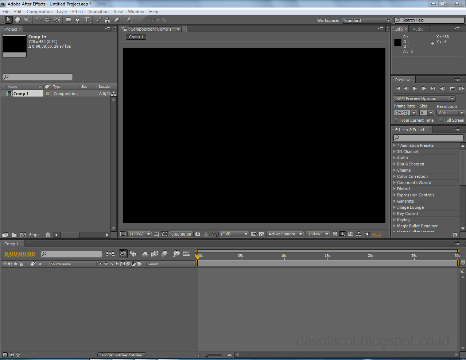466x360 pixels.
Task: Toggle pixel aspect ratio correction
Action: pos(335,234)
